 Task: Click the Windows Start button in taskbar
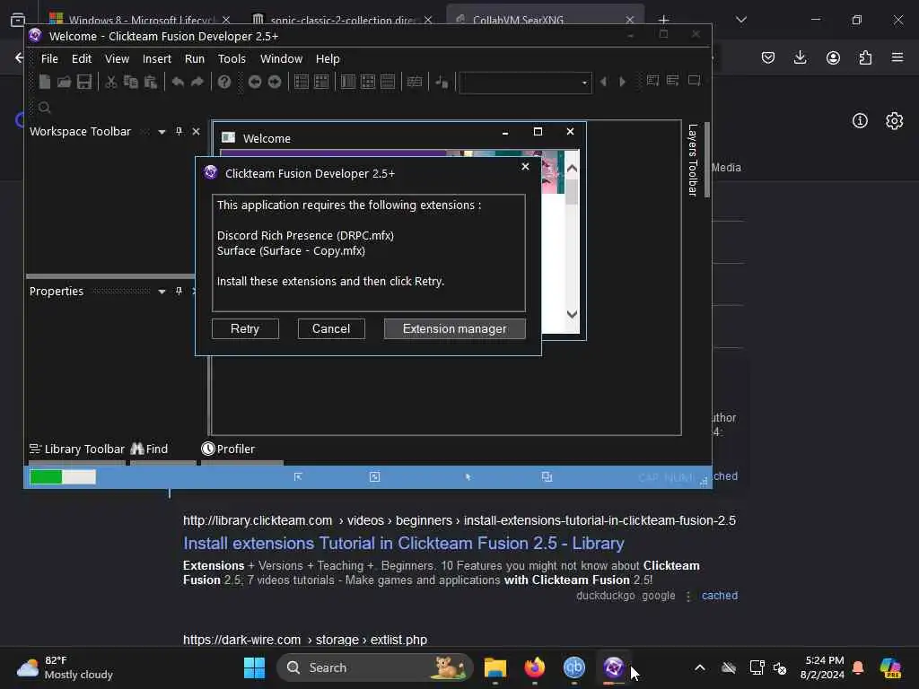click(254, 667)
